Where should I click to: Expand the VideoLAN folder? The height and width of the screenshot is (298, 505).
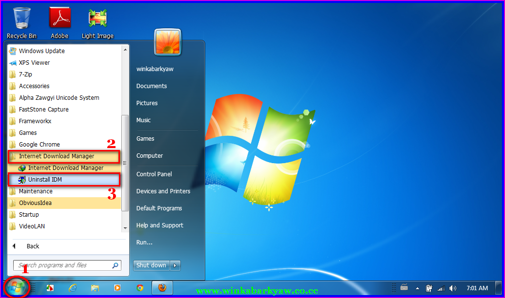(x=64, y=226)
